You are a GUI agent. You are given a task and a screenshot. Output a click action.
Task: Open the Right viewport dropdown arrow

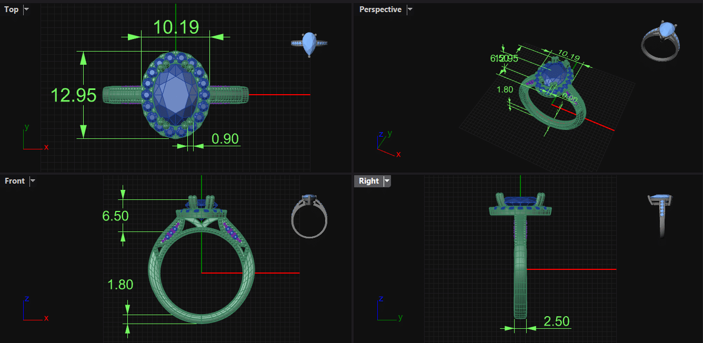point(387,181)
